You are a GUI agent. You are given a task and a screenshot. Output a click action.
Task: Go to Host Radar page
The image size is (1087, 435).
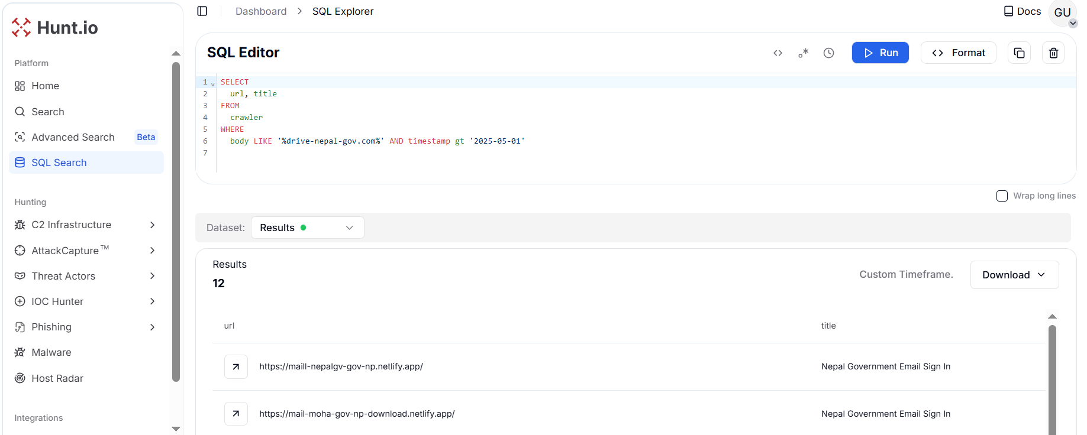[57, 378]
